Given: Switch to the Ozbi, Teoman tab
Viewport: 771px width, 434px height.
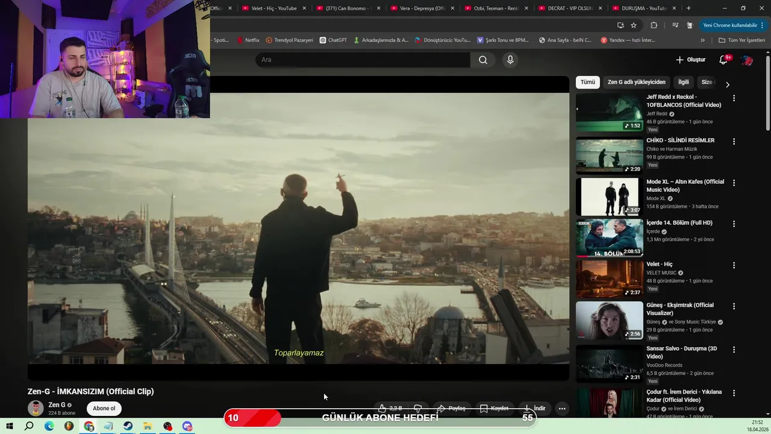Looking at the screenshot, I should [x=496, y=8].
